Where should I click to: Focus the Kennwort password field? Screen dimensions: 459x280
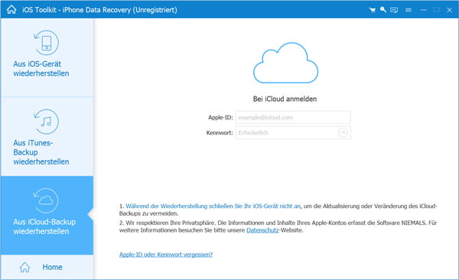(293, 132)
